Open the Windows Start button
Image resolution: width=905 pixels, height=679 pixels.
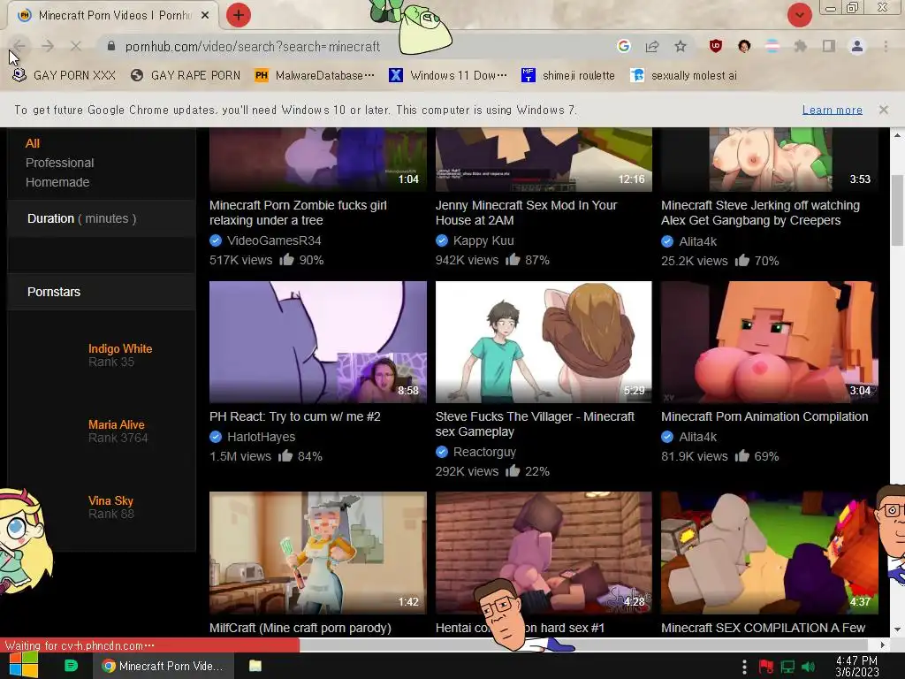pos(24,666)
